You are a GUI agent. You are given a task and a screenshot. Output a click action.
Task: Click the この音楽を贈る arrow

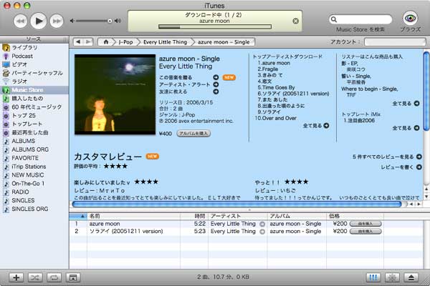click(x=216, y=77)
